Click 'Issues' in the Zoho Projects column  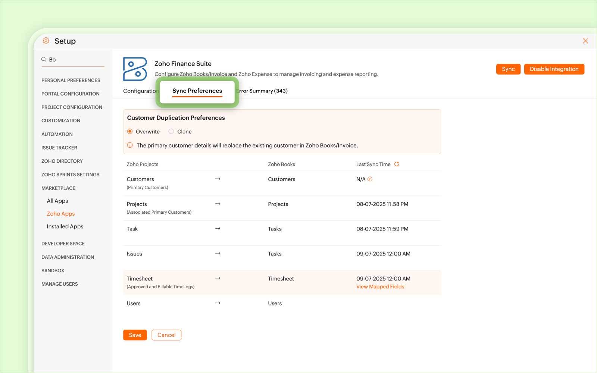pyautogui.click(x=134, y=254)
